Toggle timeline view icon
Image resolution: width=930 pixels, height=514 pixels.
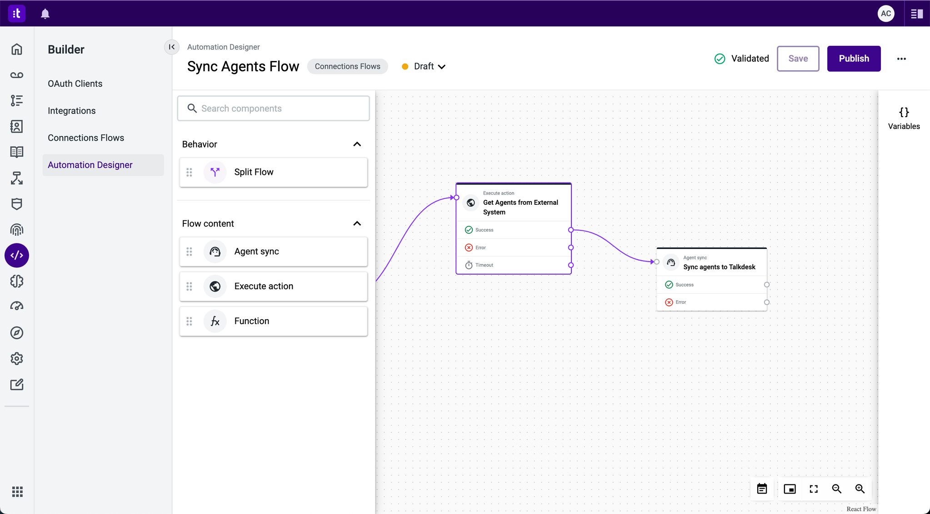tap(762, 489)
